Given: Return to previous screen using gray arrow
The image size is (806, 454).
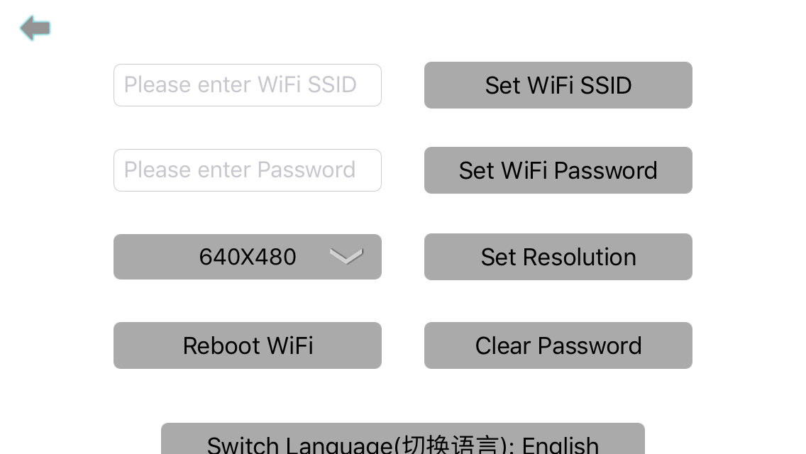Looking at the screenshot, I should (x=35, y=28).
